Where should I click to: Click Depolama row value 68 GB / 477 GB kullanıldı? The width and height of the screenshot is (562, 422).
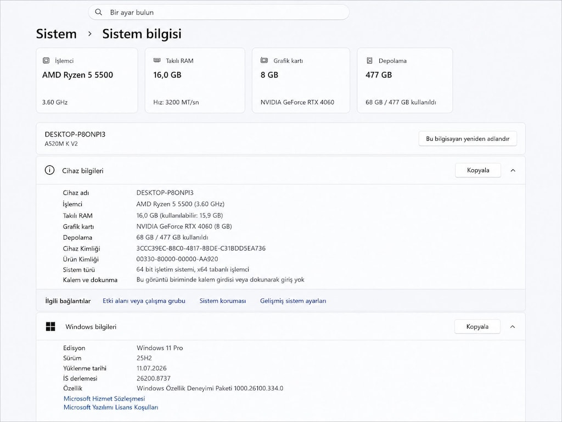coord(172,237)
